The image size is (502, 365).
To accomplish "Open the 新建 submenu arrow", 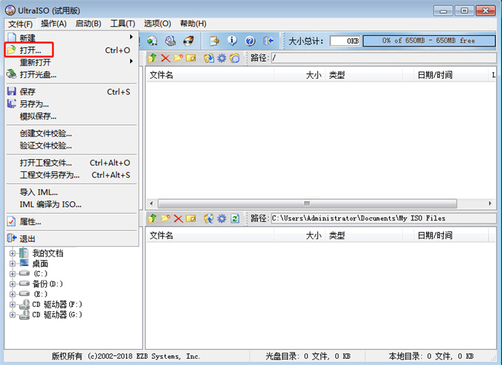I will coord(132,37).
